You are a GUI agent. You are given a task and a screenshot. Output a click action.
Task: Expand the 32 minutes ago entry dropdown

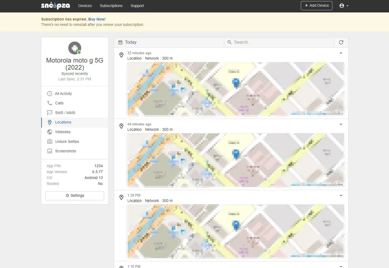(341, 53)
